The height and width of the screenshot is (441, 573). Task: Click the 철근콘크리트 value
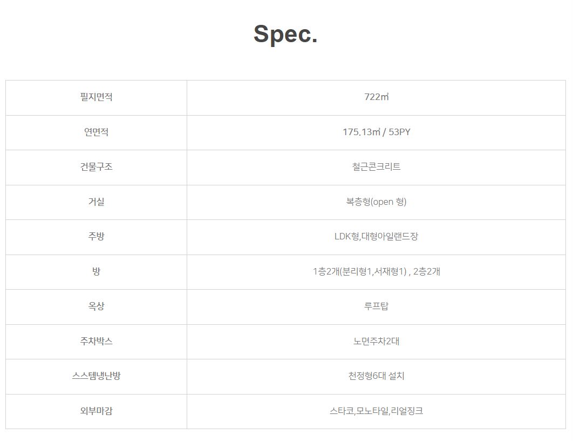(x=376, y=167)
